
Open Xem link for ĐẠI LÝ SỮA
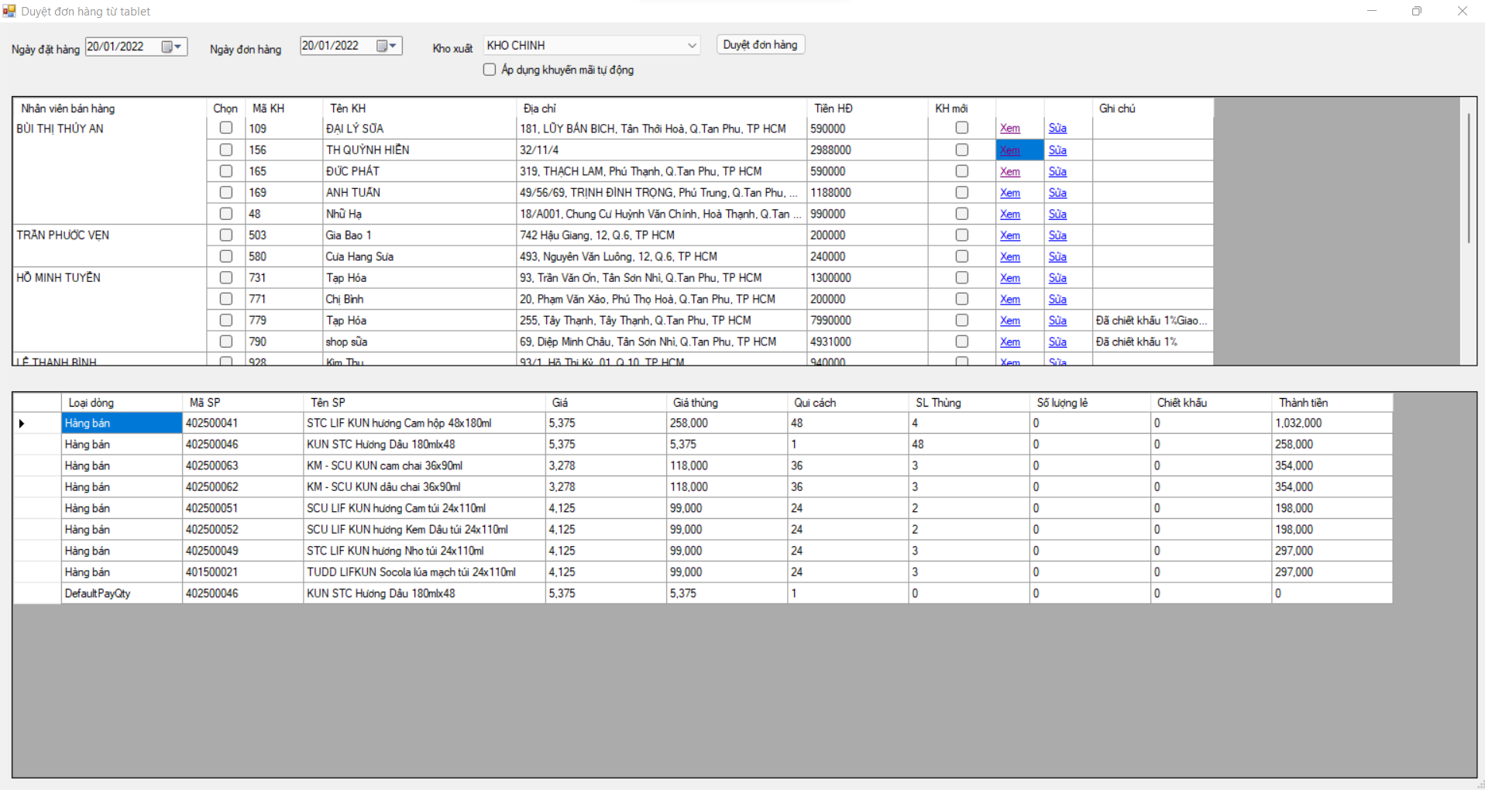pos(1010,129)
